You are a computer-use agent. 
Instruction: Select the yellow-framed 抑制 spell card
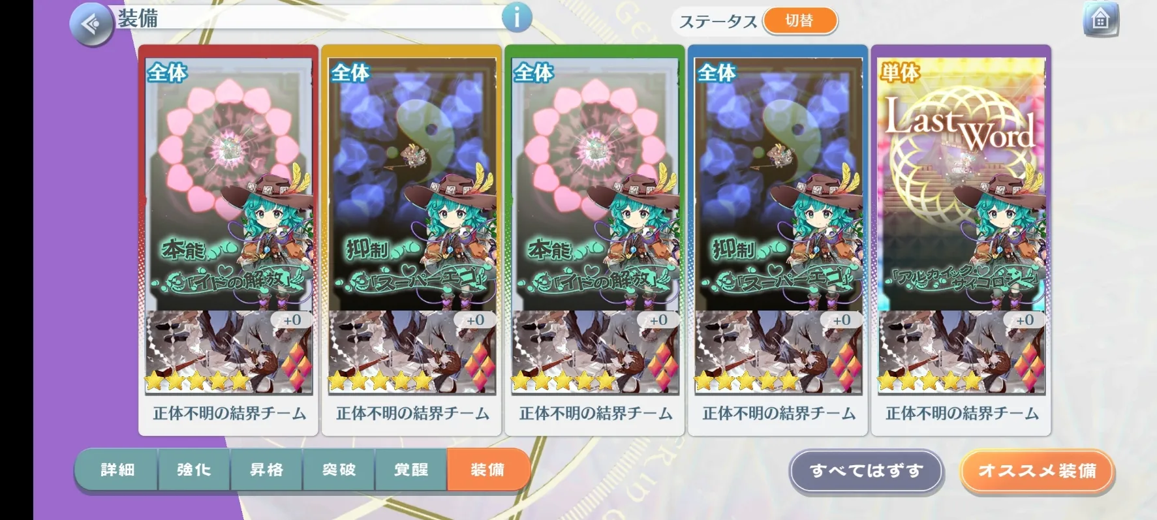click(412, 184)
